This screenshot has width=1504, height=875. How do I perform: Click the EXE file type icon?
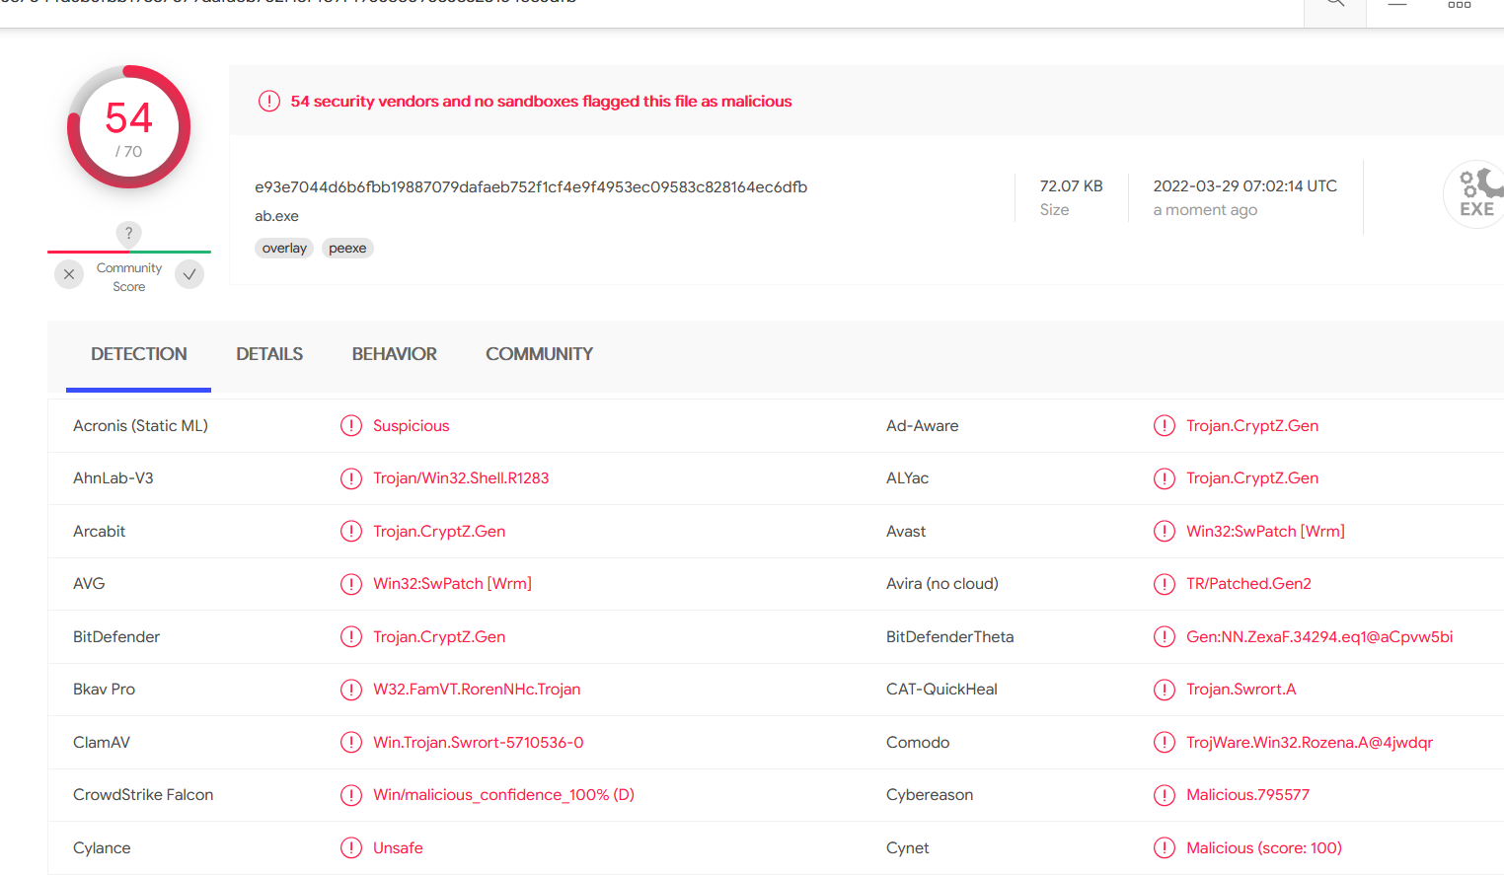[x=1476, y=194]
